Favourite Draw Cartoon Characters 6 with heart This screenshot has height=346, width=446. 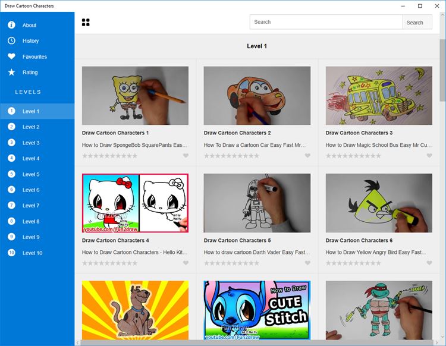(x=429, y=263)
